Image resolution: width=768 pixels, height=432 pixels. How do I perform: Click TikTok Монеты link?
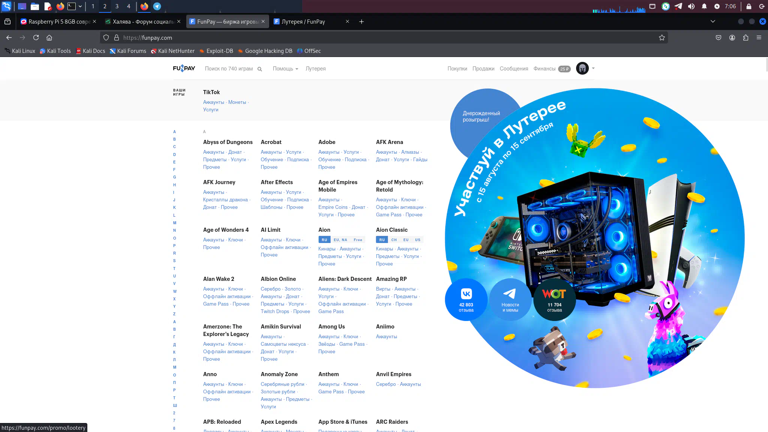237,102
